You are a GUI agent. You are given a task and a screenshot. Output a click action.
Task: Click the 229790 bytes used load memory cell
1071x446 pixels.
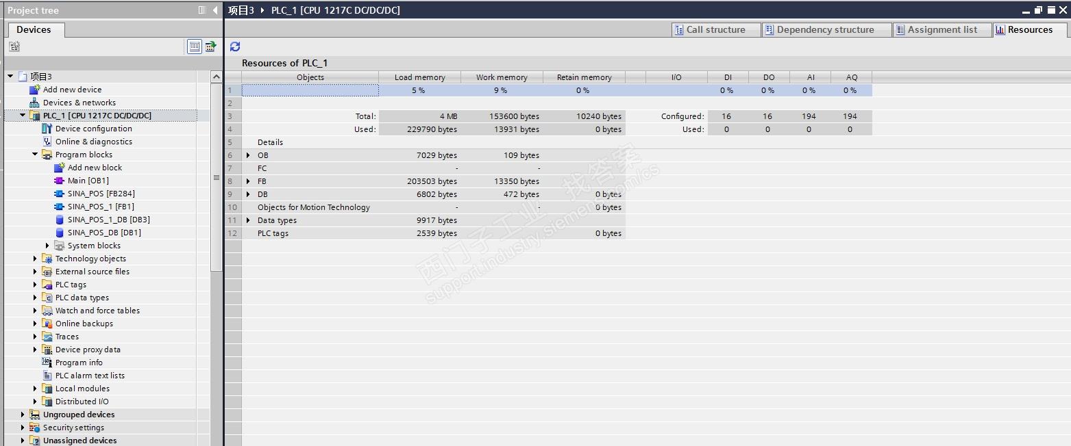(419, 129)
